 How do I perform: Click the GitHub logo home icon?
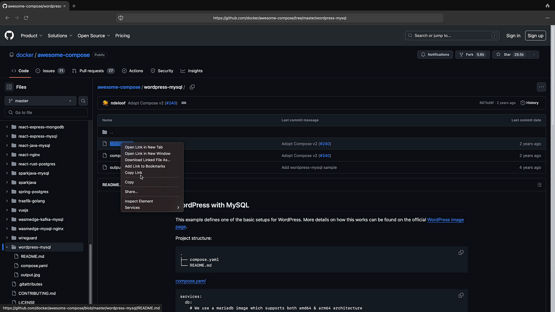click(x=9, y=35)
